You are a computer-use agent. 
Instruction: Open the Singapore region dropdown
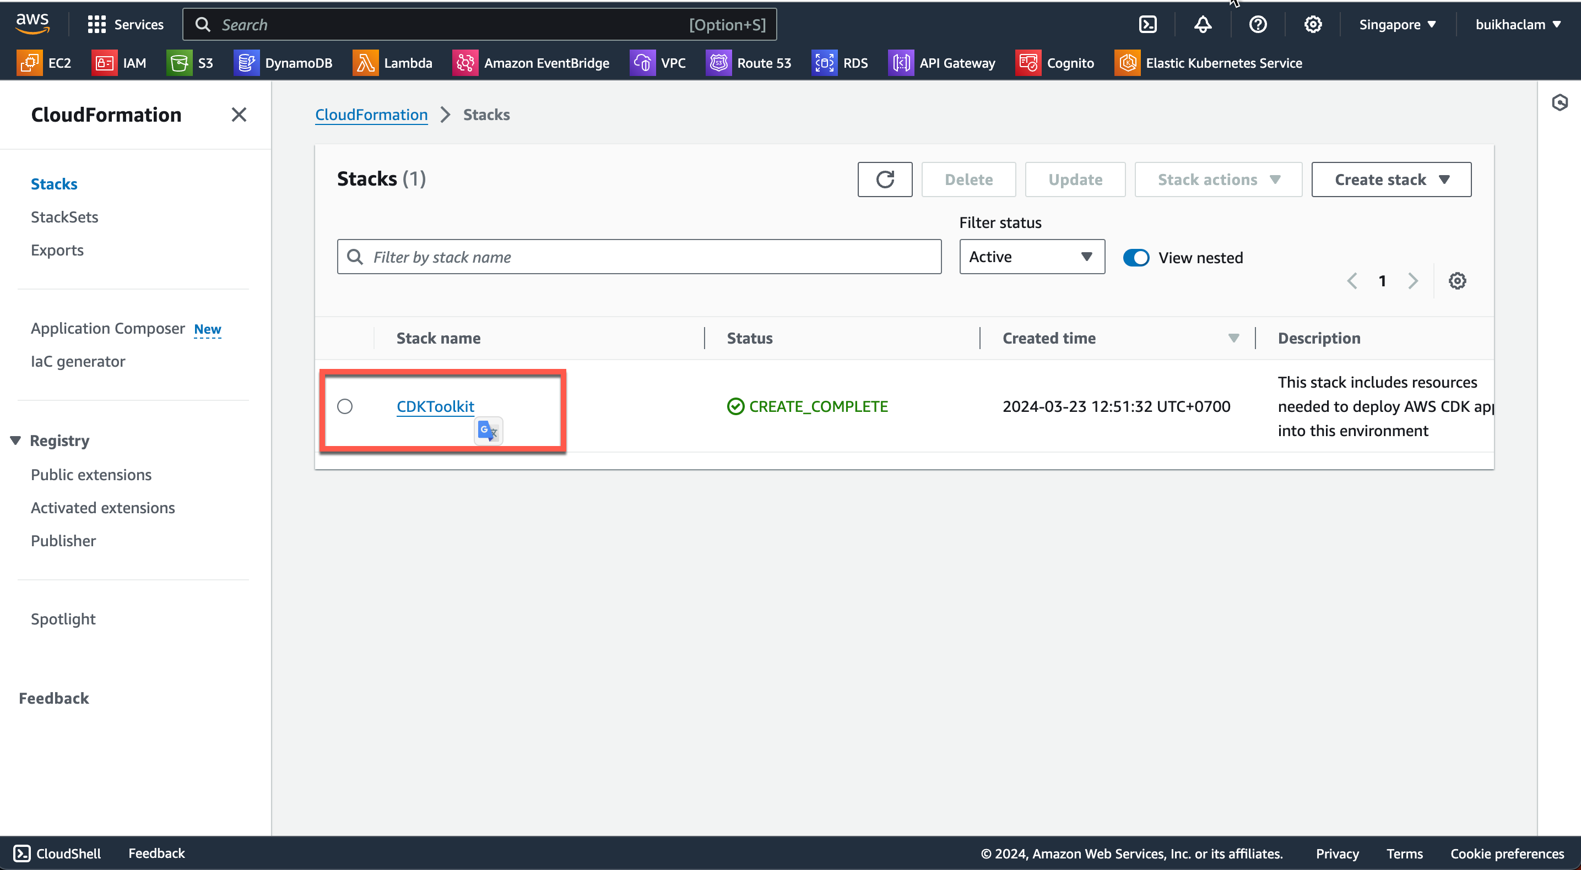click(x=1398, y=25)
